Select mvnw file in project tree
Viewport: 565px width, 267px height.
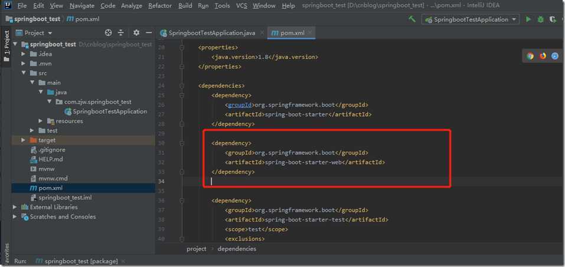tap(43, 169)
